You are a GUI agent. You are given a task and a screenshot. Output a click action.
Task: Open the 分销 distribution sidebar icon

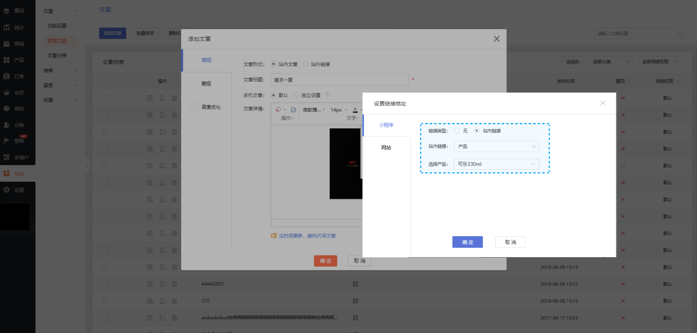pos(6,125)
